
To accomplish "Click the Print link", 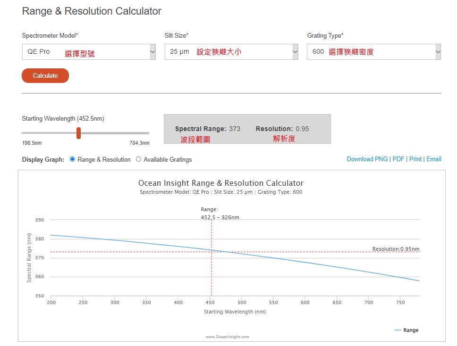I will pyautogui.click(x=415, y=159).
